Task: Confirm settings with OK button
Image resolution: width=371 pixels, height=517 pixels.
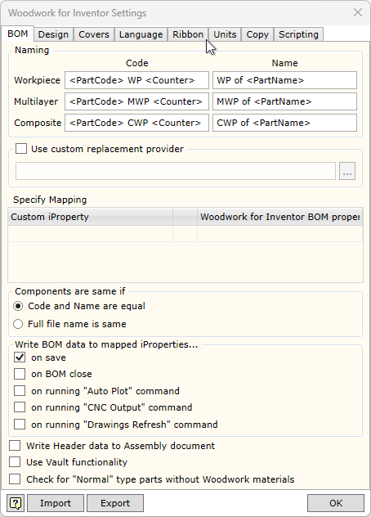Action: pyautogui.click(x=336, y=503)
